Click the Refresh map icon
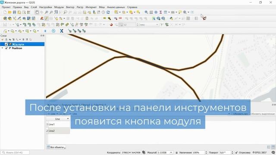Viewport: 276px width, 155px height. (108, 12)
